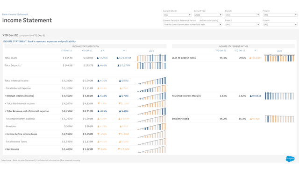Click the Total Income Taxes label
The width and height of the screenshot is (299, 169).
16,142
